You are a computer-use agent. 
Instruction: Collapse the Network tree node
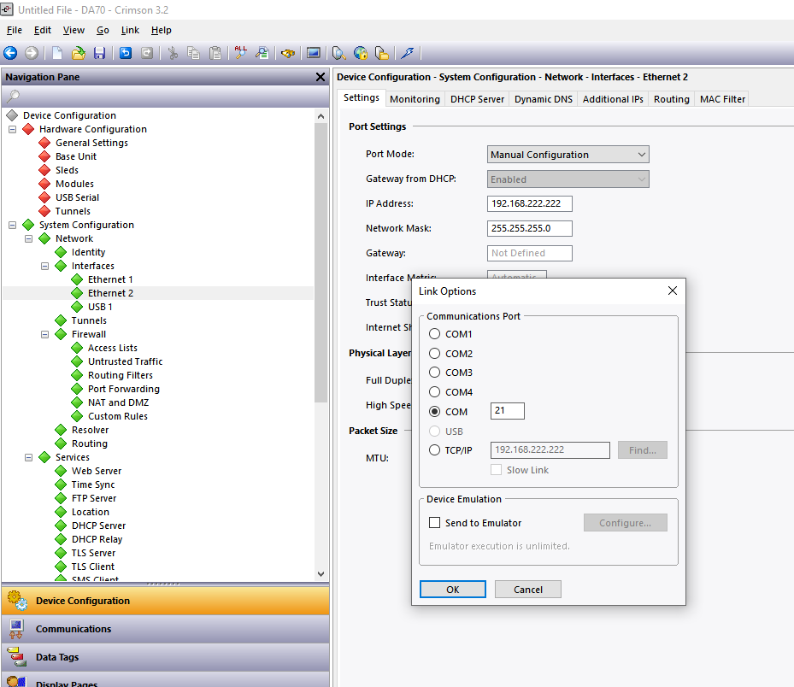click(x=28, y=238)
